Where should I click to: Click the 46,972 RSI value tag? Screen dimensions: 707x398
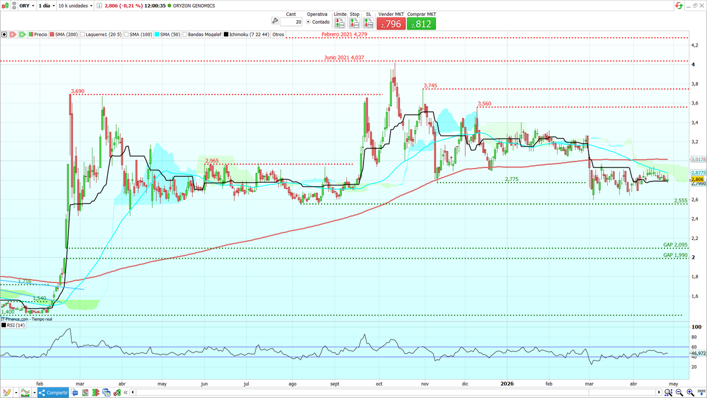click(x=698, y=353)
